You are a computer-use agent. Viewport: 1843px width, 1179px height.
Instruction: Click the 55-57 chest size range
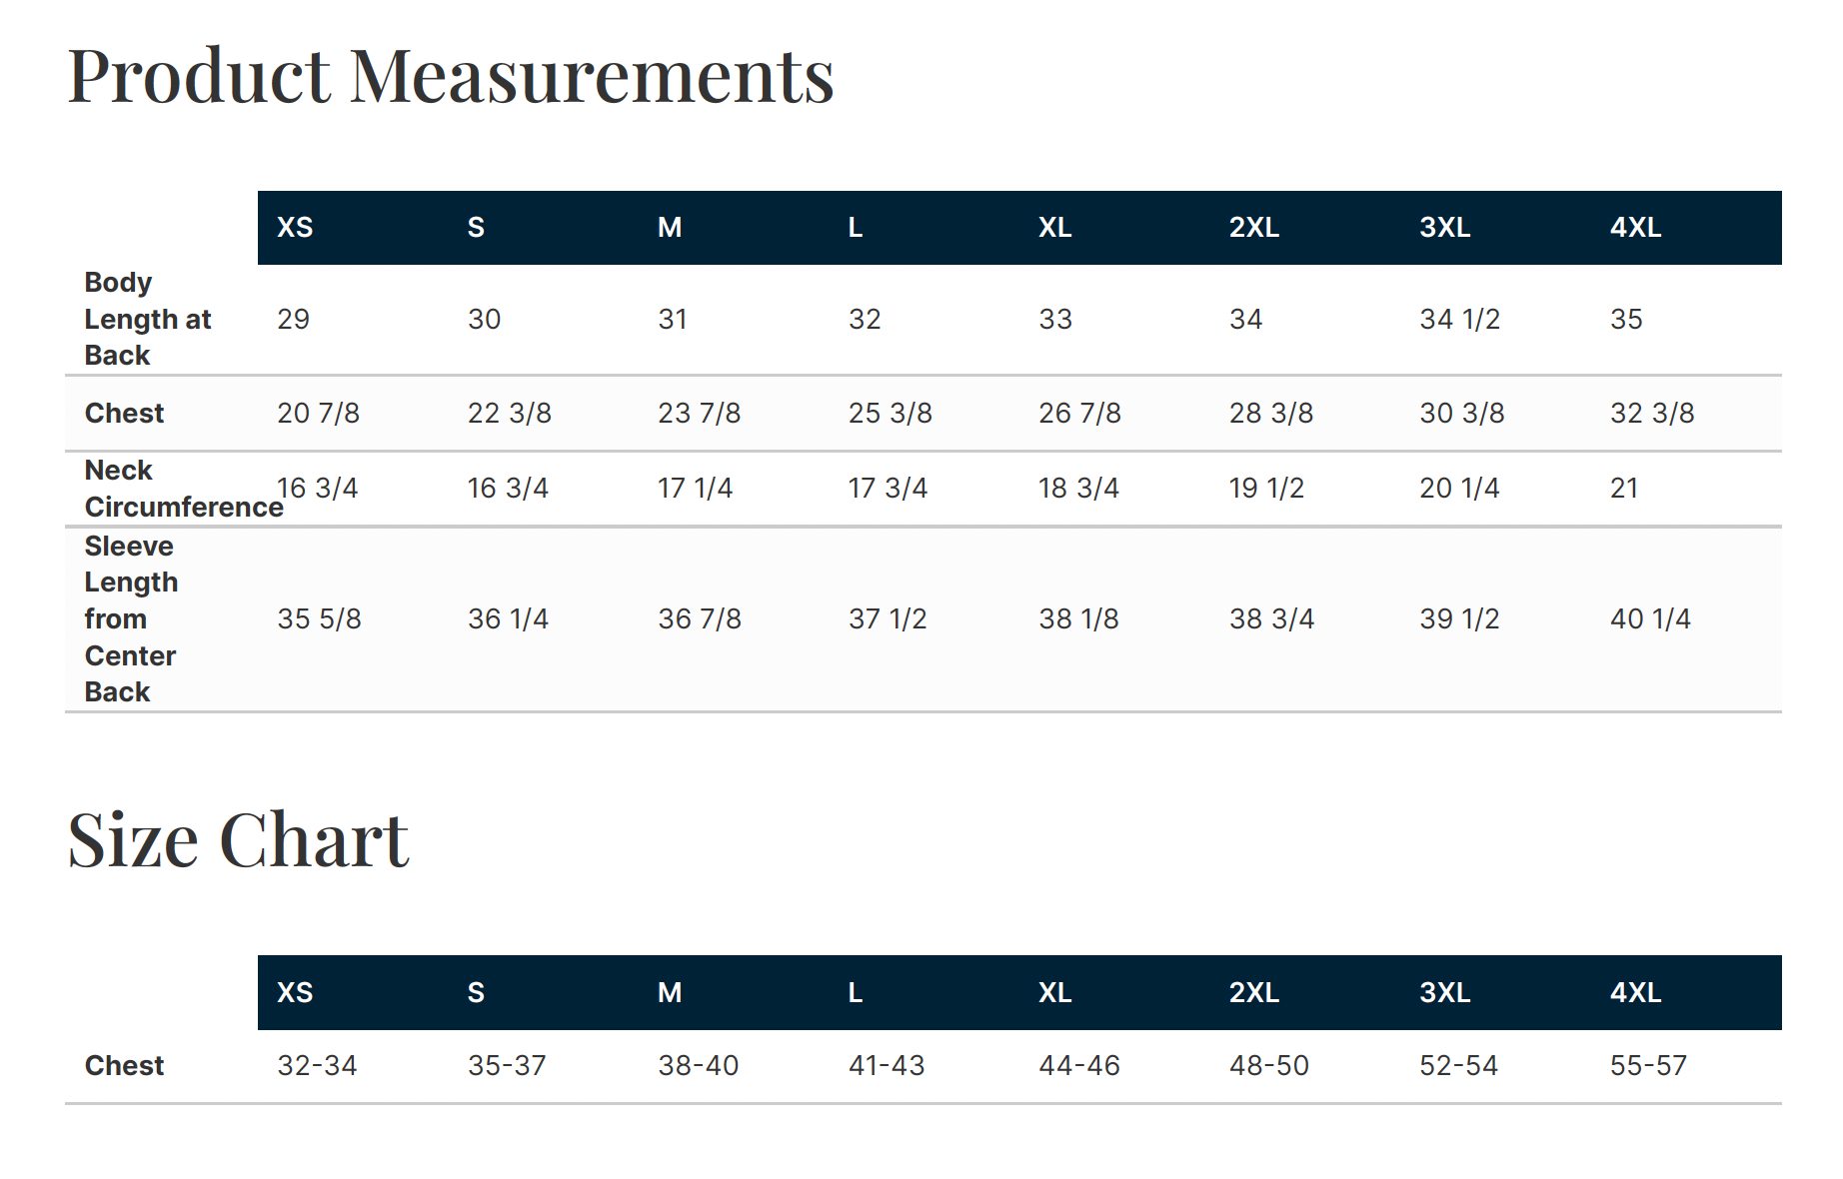[x=1648, y=1066]
